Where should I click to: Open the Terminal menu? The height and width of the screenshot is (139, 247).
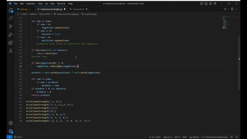61,3
